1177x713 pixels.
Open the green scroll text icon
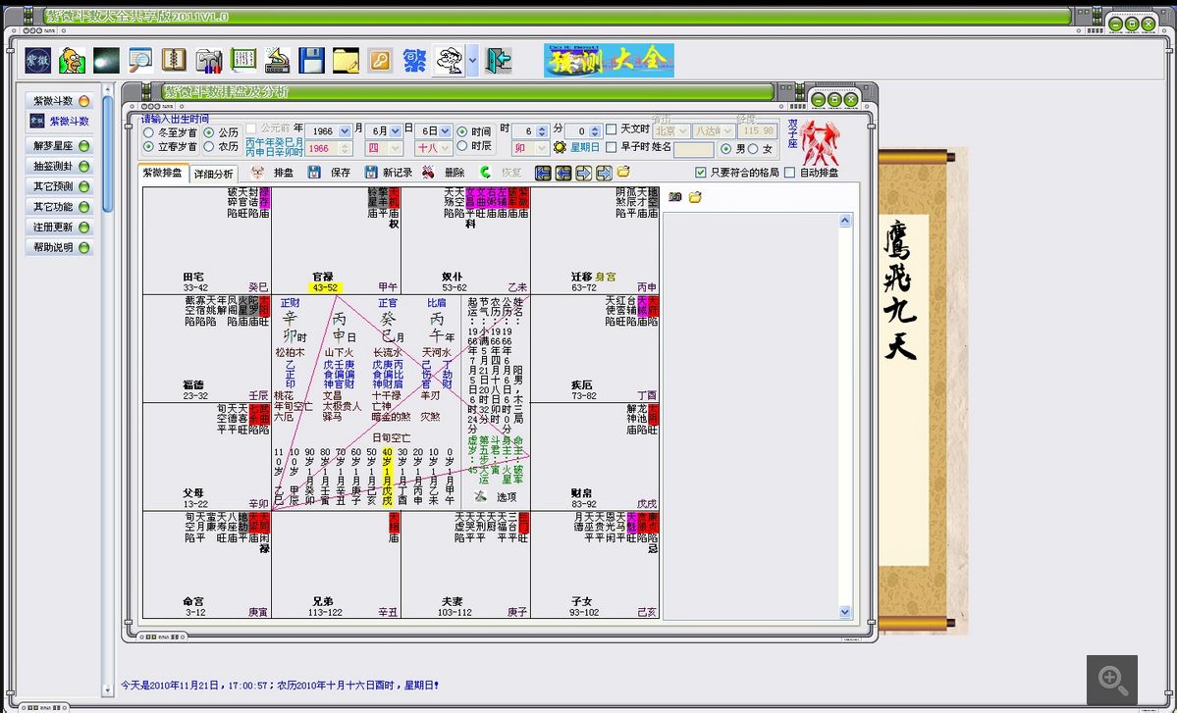[243, 60]
